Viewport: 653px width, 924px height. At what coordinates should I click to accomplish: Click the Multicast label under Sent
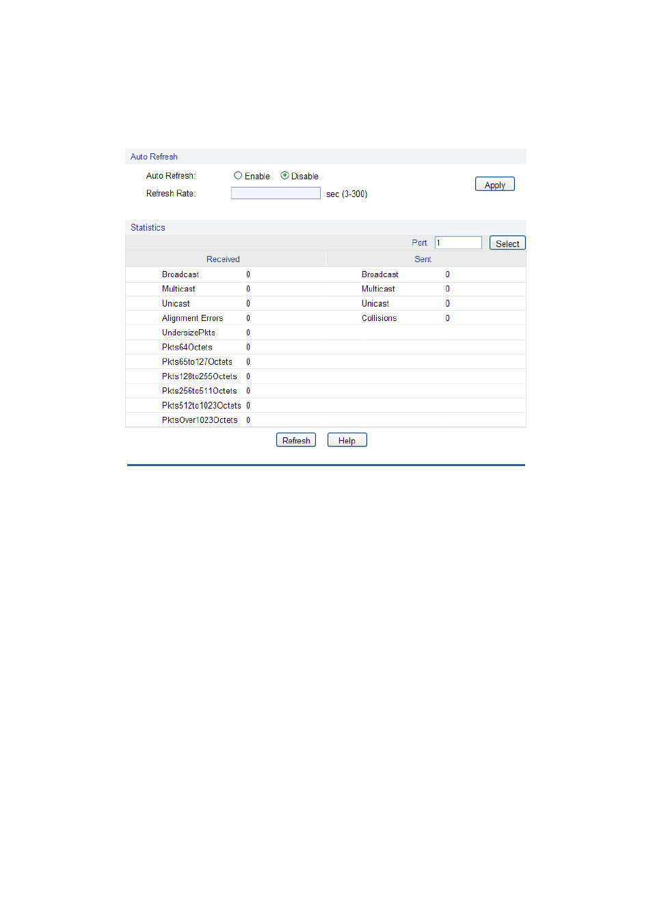tap(378, 289)
